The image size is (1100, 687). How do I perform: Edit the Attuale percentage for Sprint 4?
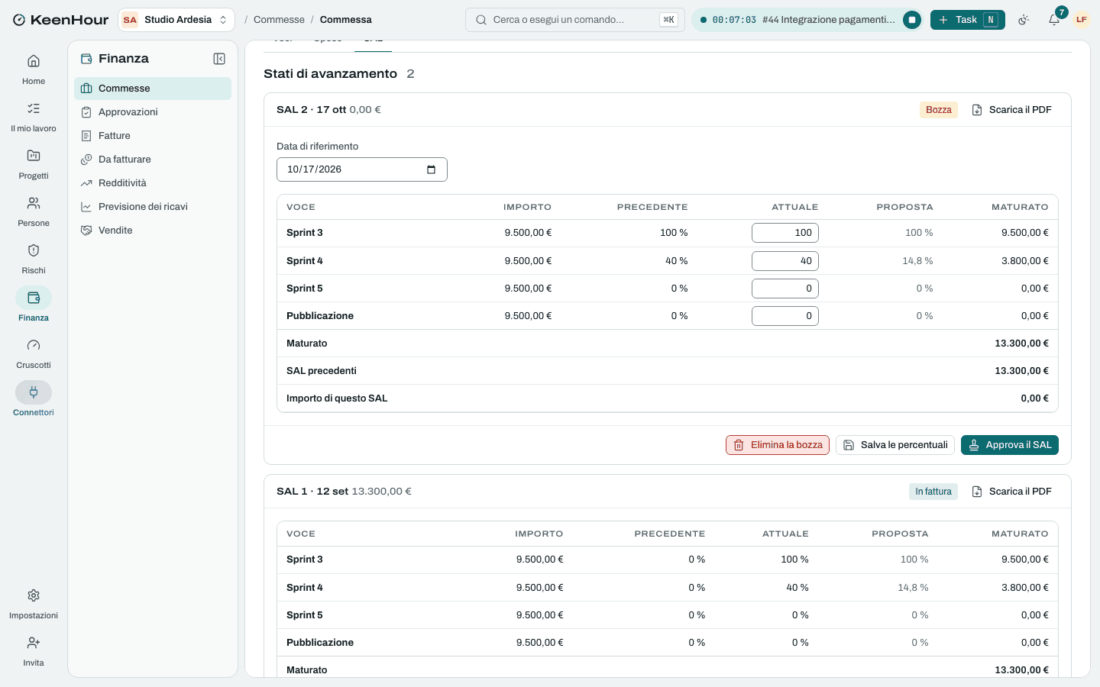[785, 261]
